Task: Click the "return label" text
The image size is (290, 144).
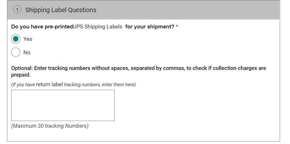Action: [x=49, y=85]
